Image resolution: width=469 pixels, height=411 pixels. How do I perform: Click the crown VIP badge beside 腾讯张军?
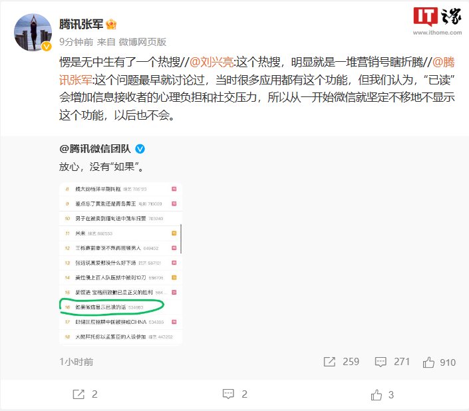111,24
